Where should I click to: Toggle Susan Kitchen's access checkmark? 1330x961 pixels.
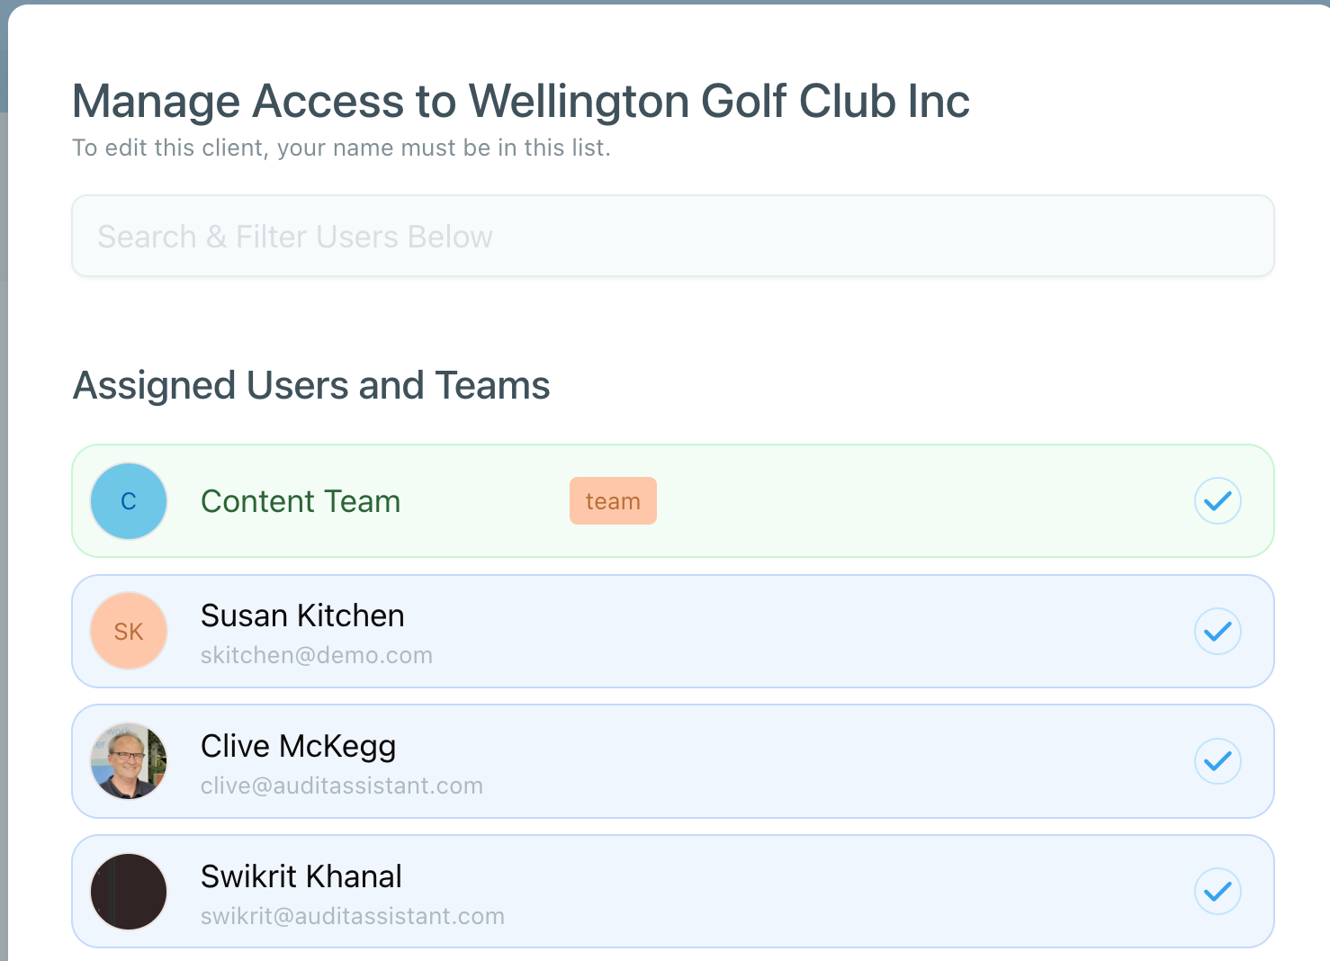[1218, 632]
